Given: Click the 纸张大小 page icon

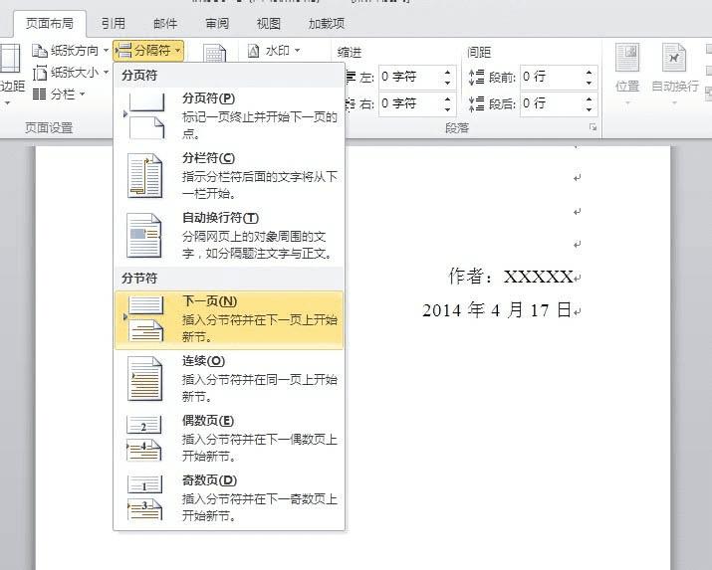Looking at the screenshot, I should click(40, 72).
